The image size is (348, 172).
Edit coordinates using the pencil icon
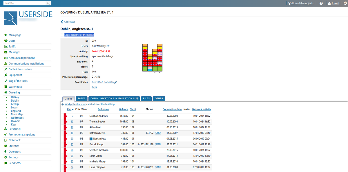(115, 82)
